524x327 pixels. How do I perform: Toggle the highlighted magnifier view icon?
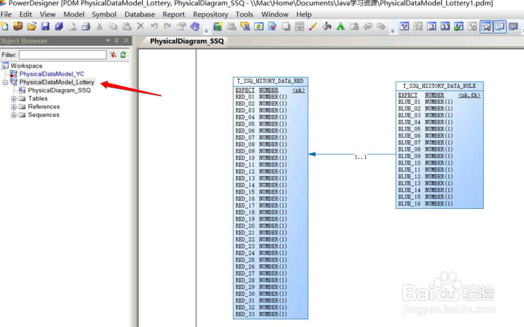coord(486,26)
